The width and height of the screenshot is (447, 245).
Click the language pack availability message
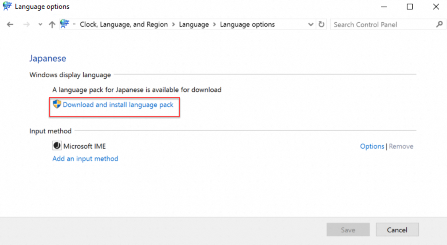tap(137, 90)
